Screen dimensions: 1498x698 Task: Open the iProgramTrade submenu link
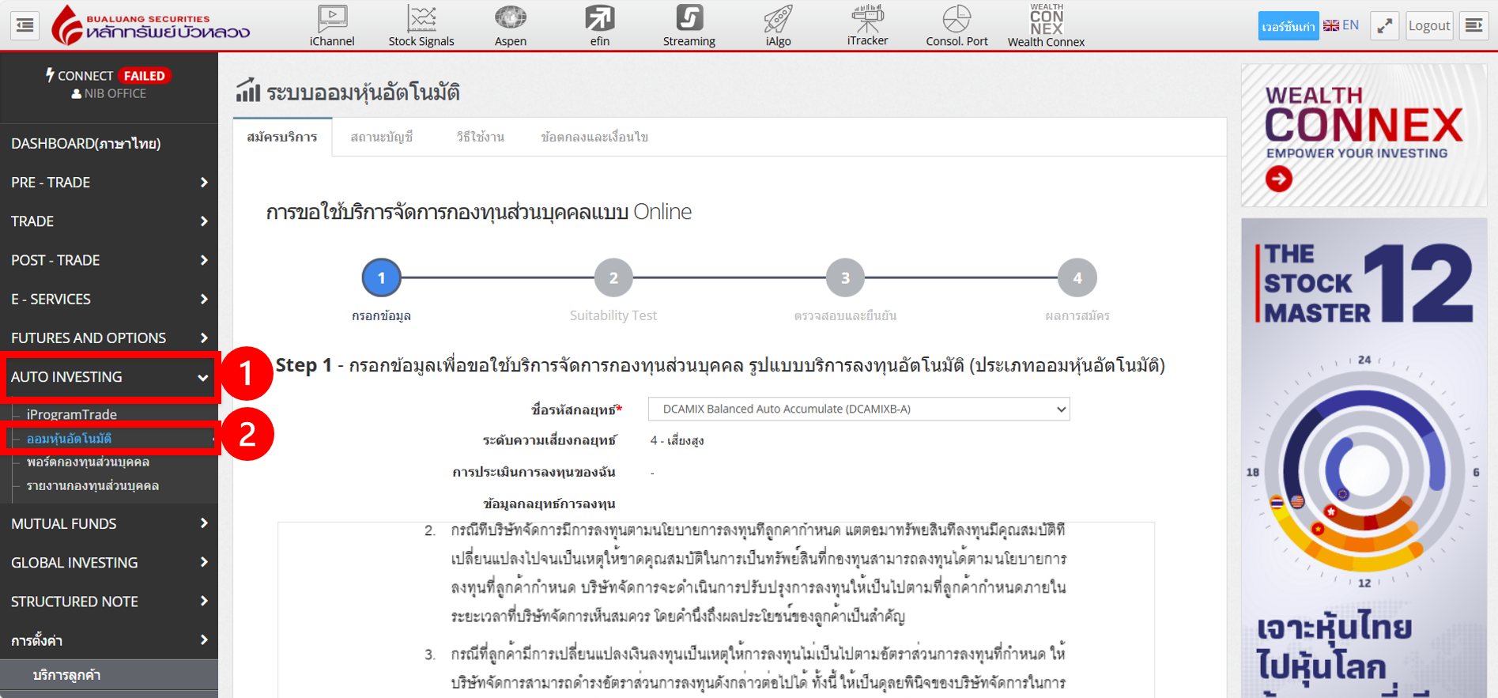(72, 414)
